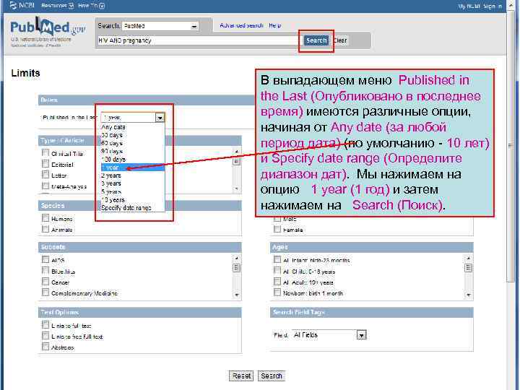Click the page vertical scrollbar

coord(511,146)
